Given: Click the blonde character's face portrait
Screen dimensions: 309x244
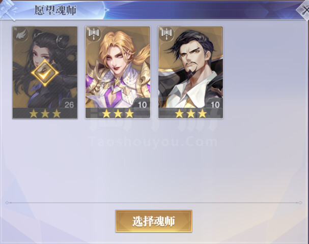Looking at the screenshot, I should click(x=116, y=58).
